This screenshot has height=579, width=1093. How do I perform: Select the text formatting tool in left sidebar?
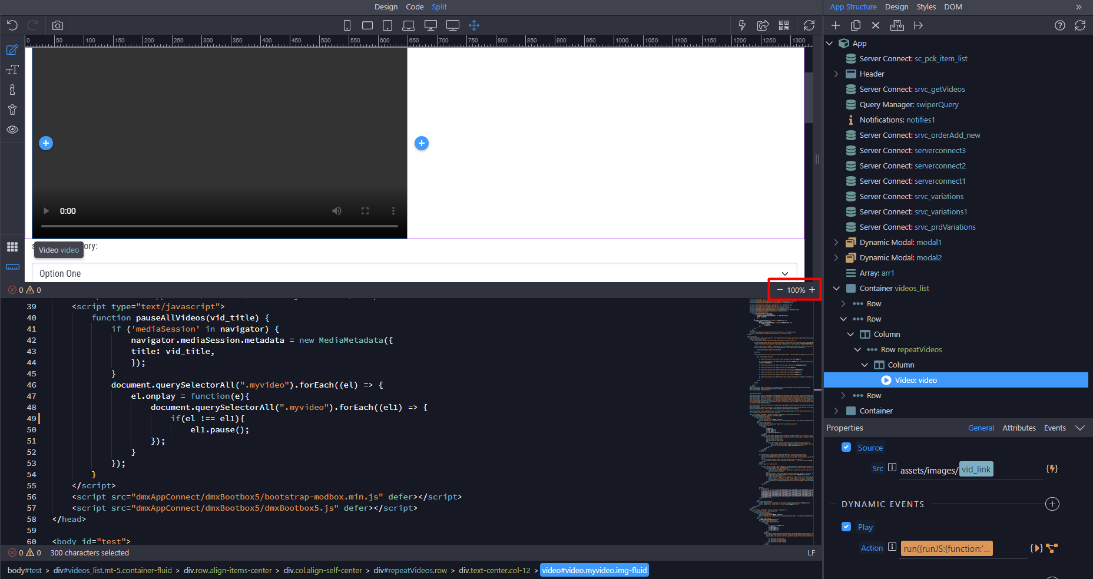[12, 70]
